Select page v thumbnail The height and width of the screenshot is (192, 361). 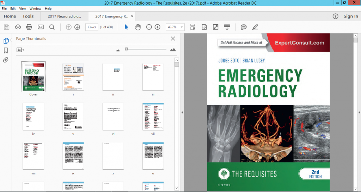[x=73, y=117]
